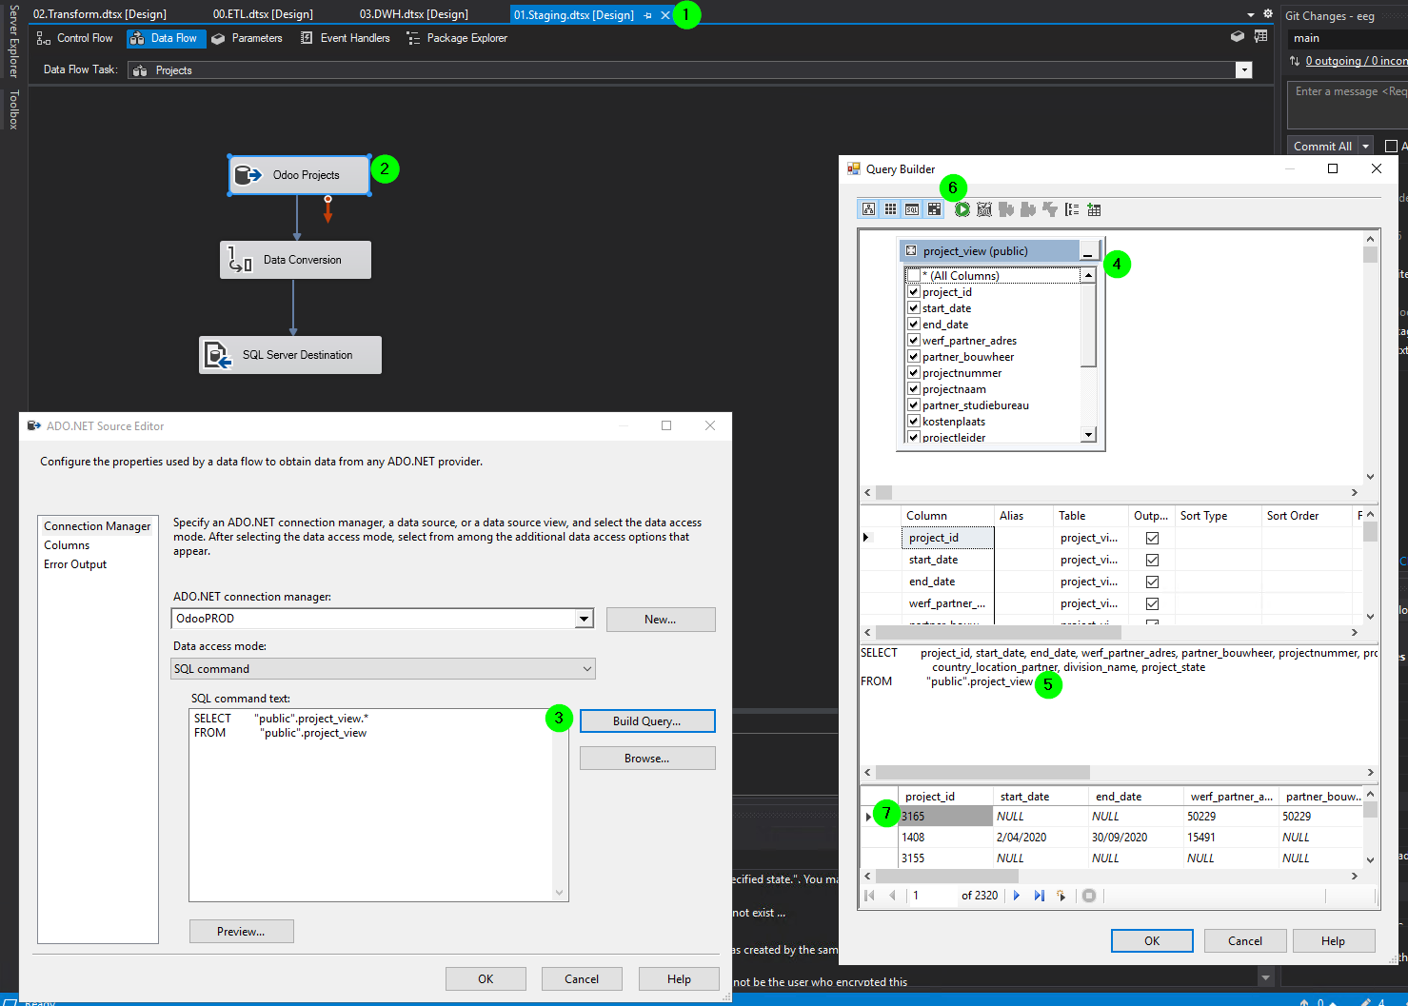Select Columns page in ADO.NET Source Editor
This screenshot has width=1408, height=1006.
click(x=67, y=545)
